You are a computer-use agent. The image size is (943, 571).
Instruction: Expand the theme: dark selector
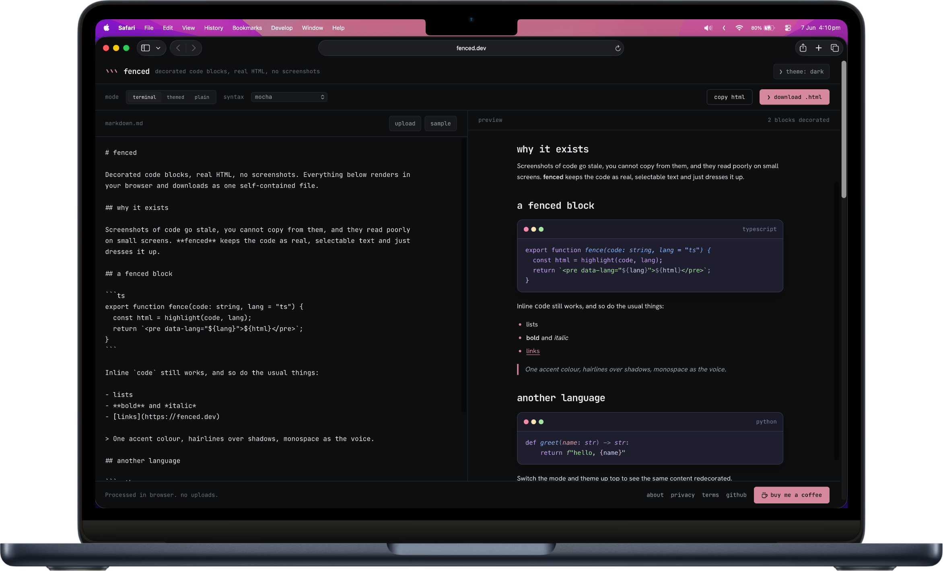(x=801, y=72)
